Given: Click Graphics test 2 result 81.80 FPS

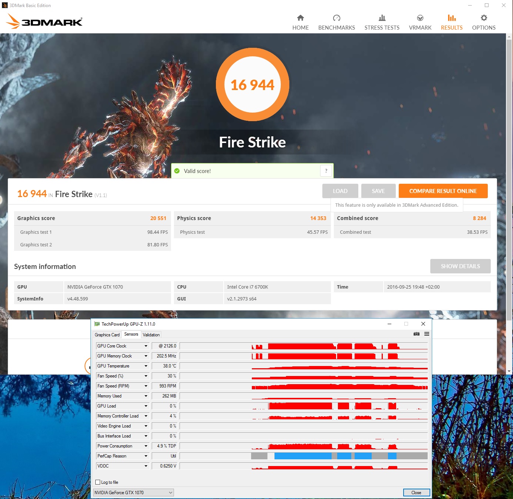Looking at the screenshot, I should point(158,244).
